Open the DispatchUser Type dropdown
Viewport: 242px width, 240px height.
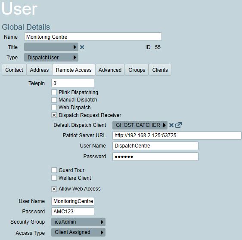(51, 58)
